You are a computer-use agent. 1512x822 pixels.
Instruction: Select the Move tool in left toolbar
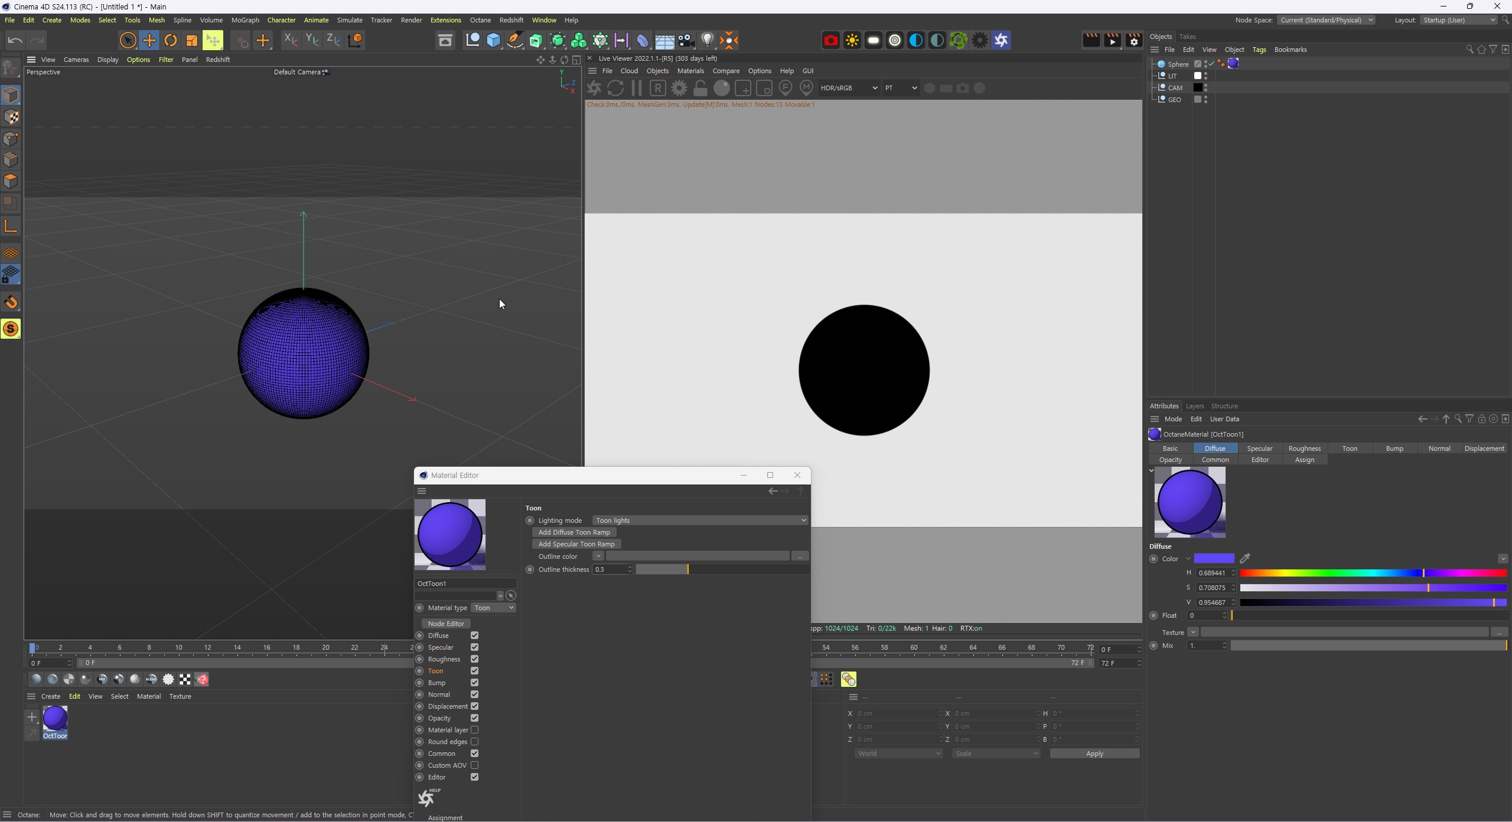(149, 40)
